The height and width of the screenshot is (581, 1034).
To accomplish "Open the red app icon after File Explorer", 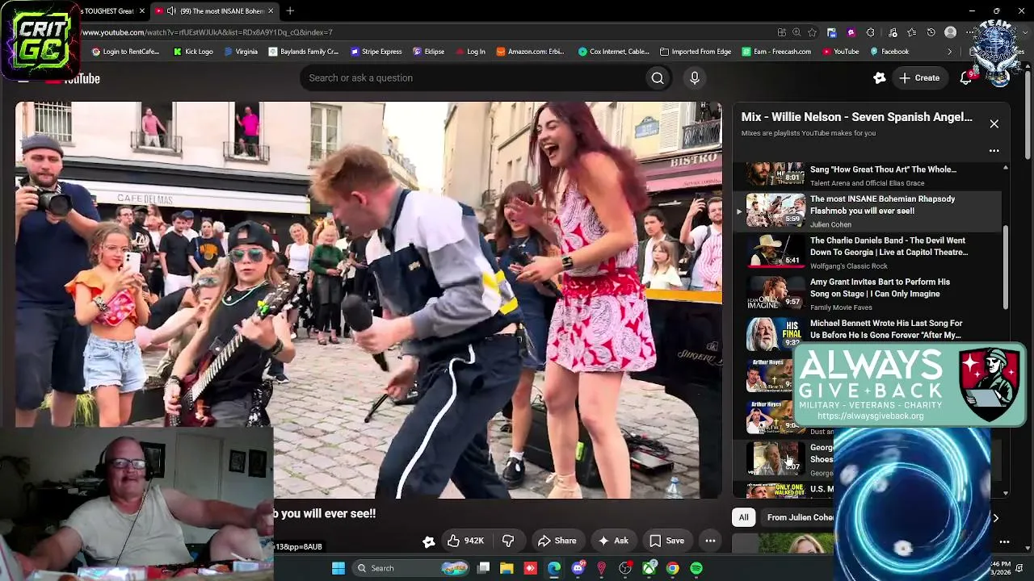I will 530,568.
